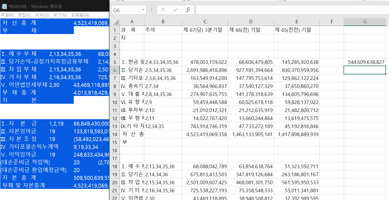Image resolution: width=389 pixels, height=200 pixels.
Task: Open the 파일(F) menu in Notepad
Action: point(7,15)
